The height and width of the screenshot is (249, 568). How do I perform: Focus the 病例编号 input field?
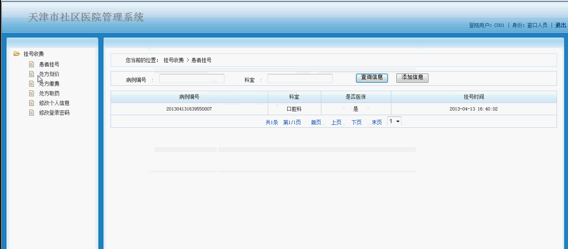pos(192,79)
